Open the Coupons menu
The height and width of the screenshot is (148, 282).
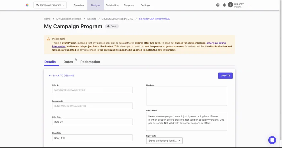click(128, 5)
